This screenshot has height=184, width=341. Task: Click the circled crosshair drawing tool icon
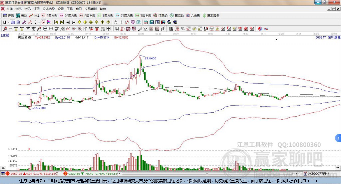[68, 29]
